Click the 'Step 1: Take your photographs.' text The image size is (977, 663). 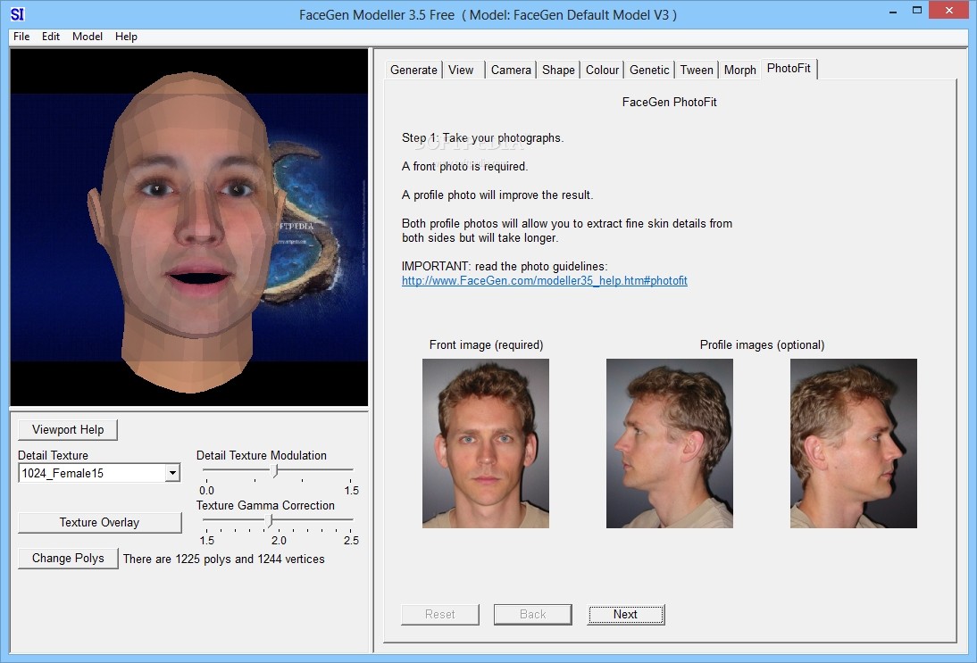click(x=482, y=138)
